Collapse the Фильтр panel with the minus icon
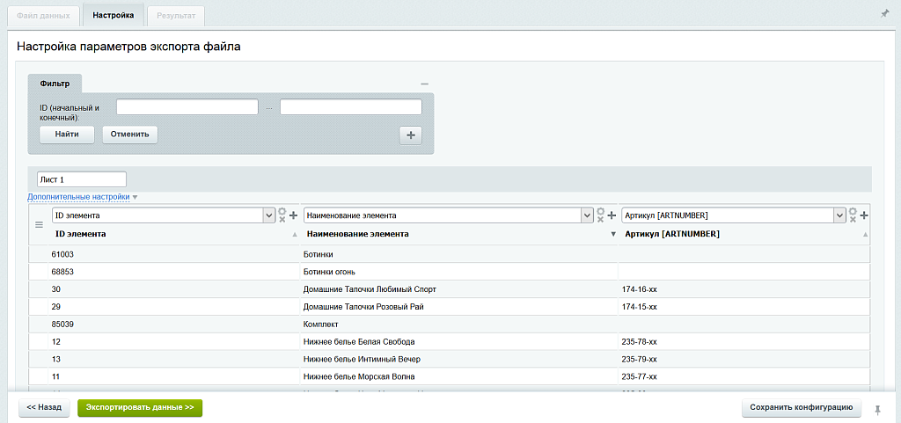 (x=424, y=84)
